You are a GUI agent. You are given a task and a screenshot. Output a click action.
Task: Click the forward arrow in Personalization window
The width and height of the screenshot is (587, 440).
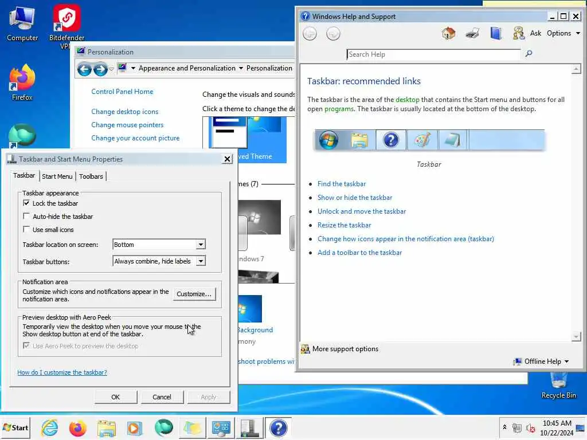[x=100, y=69]
